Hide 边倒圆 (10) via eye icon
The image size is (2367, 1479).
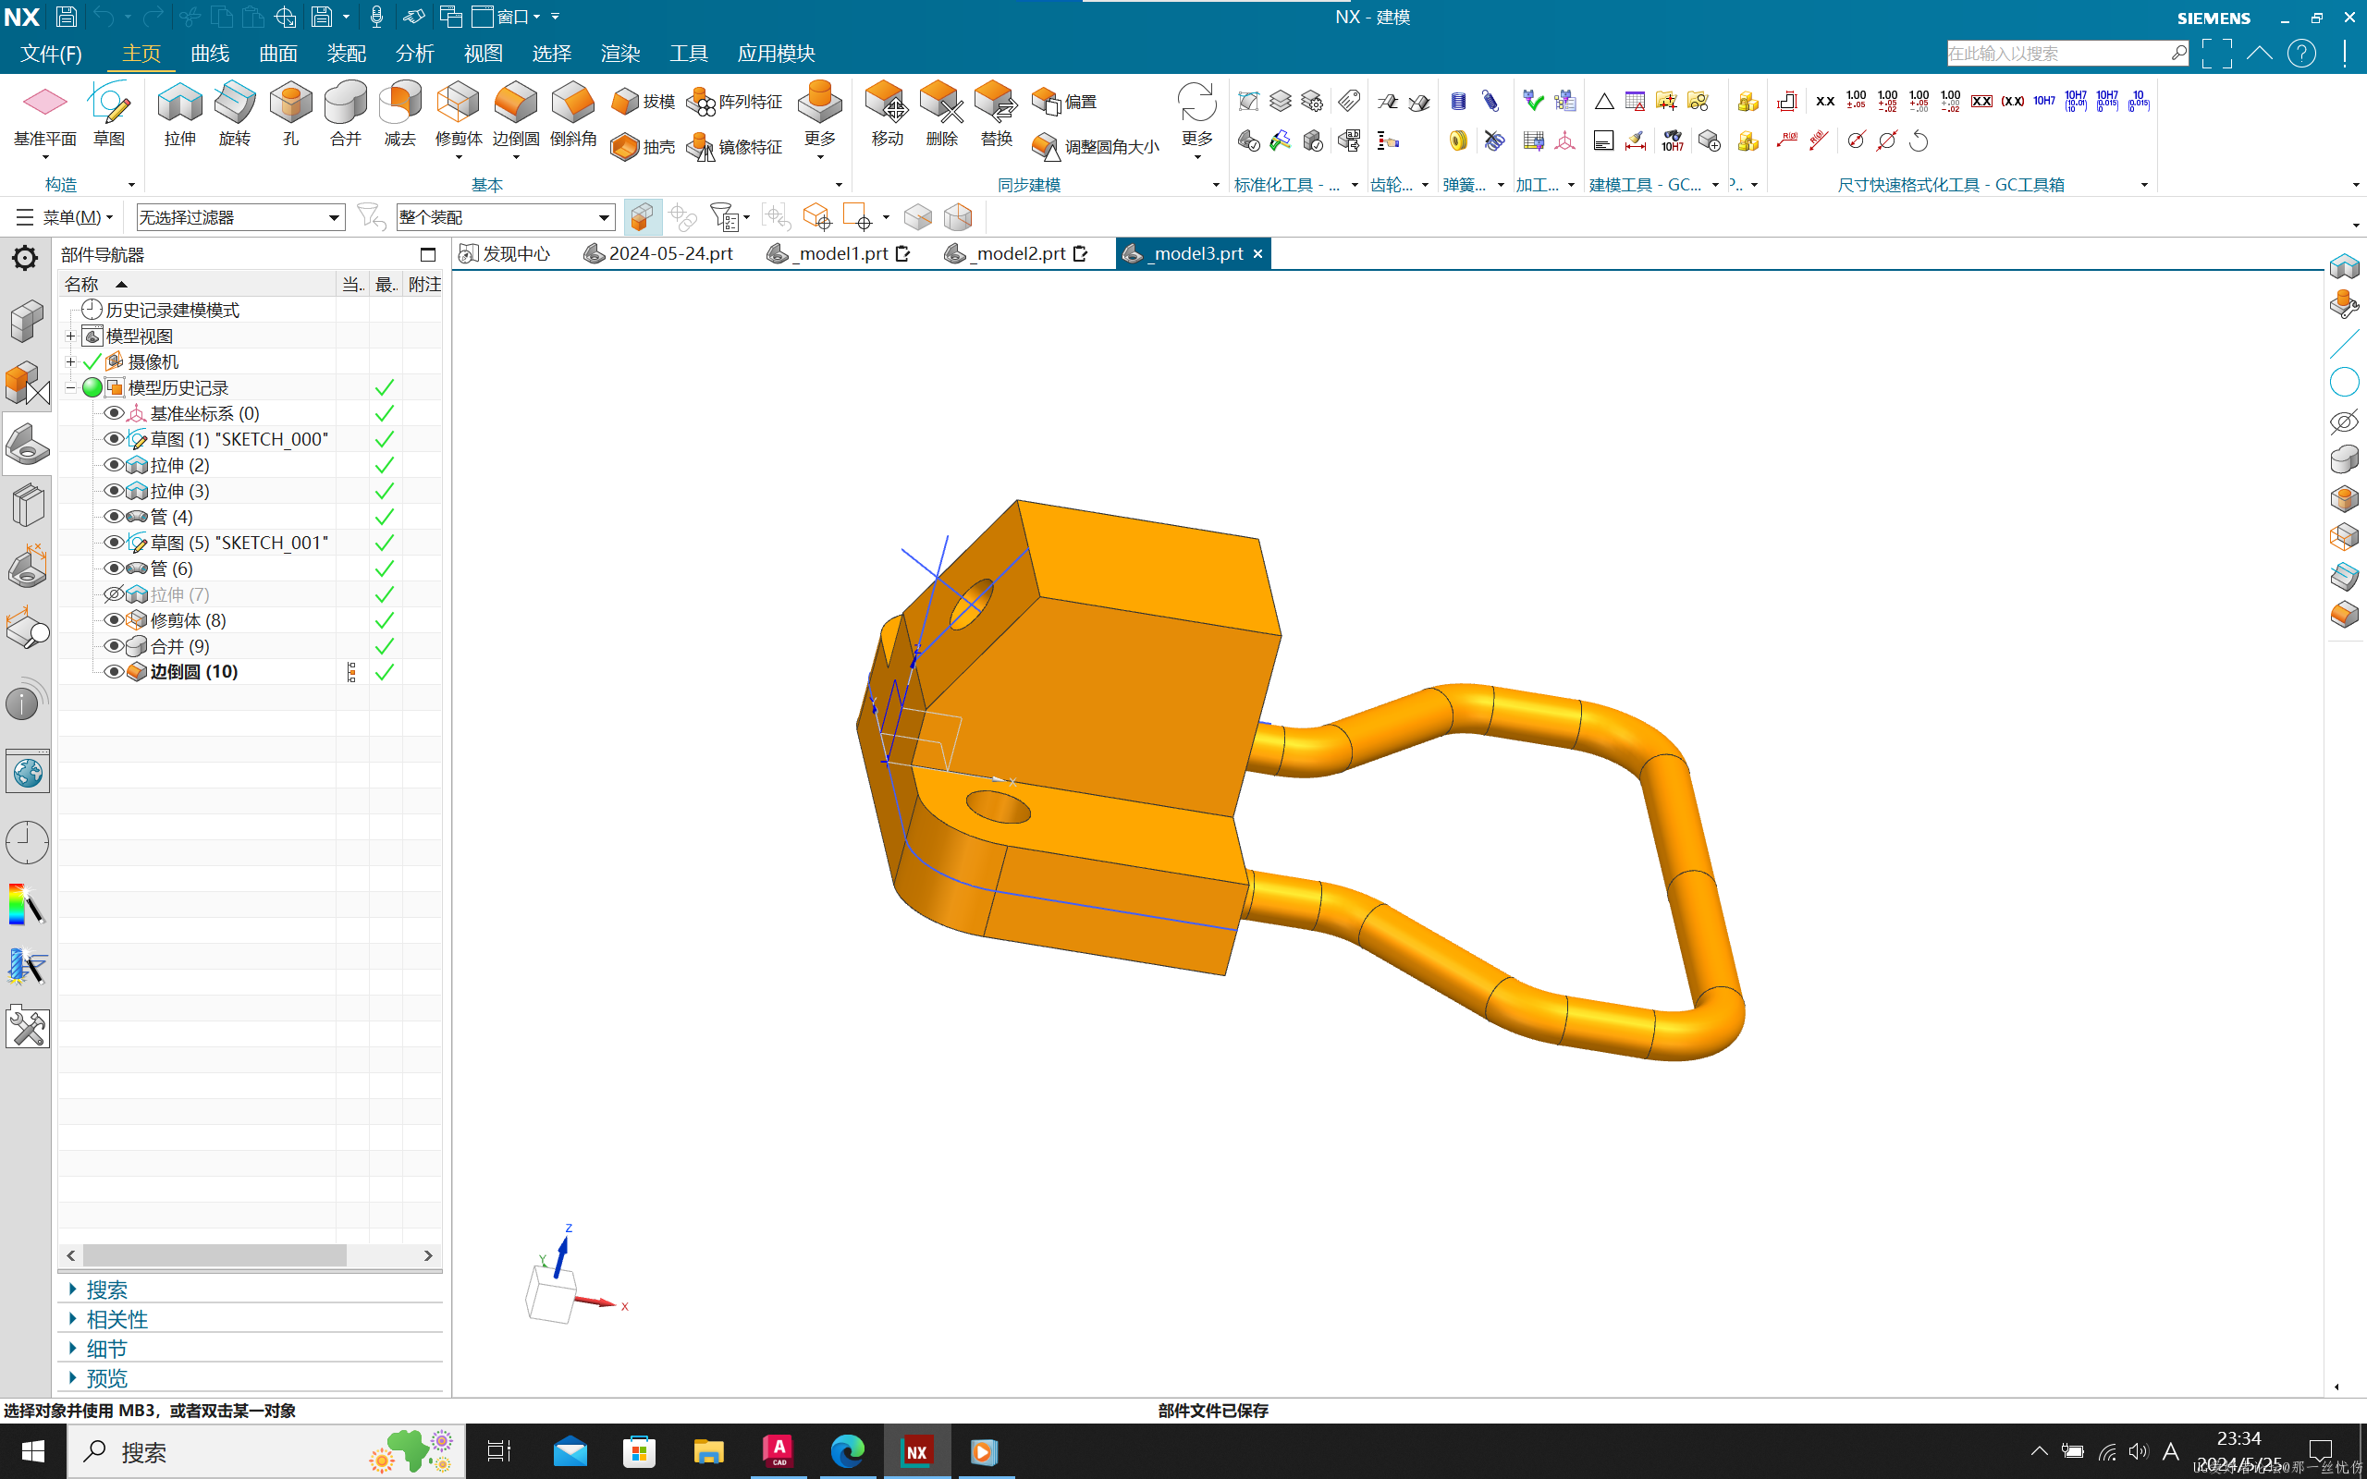(114, 672)
